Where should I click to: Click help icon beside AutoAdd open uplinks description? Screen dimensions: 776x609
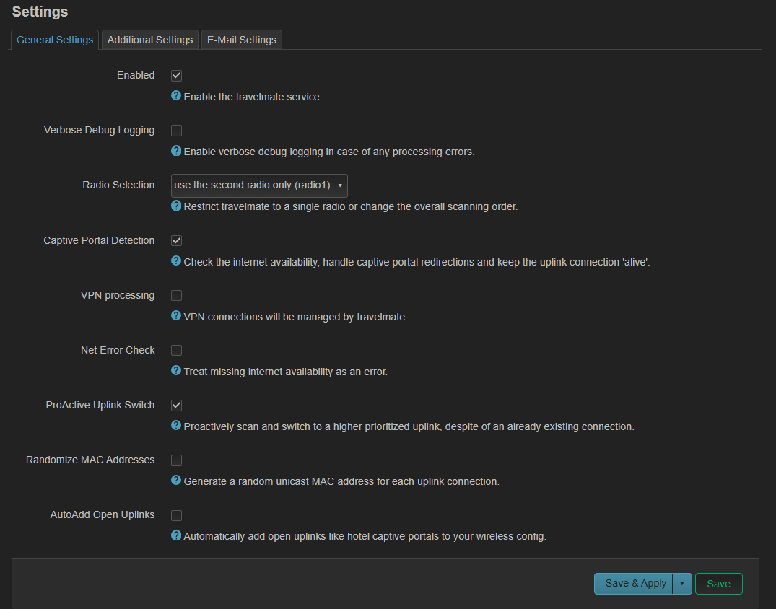click(175, 535)
